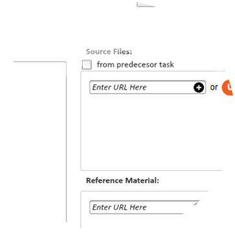Enable the 'from predecesor task' checkbox
Image resolution: width=235 pixels, height=235 pixels.
click(x=87, y=65)
